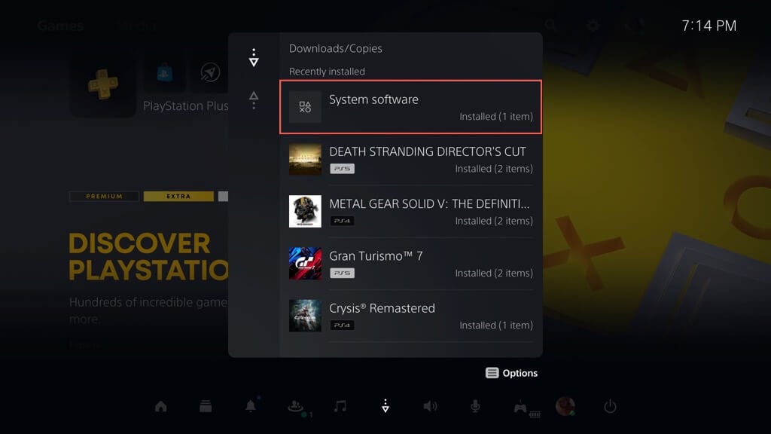Image resolution: width=771 pixels, height=434 pixels.
Task: Click Installed (1 item) for System software
Action: click(x=496, y=117)
